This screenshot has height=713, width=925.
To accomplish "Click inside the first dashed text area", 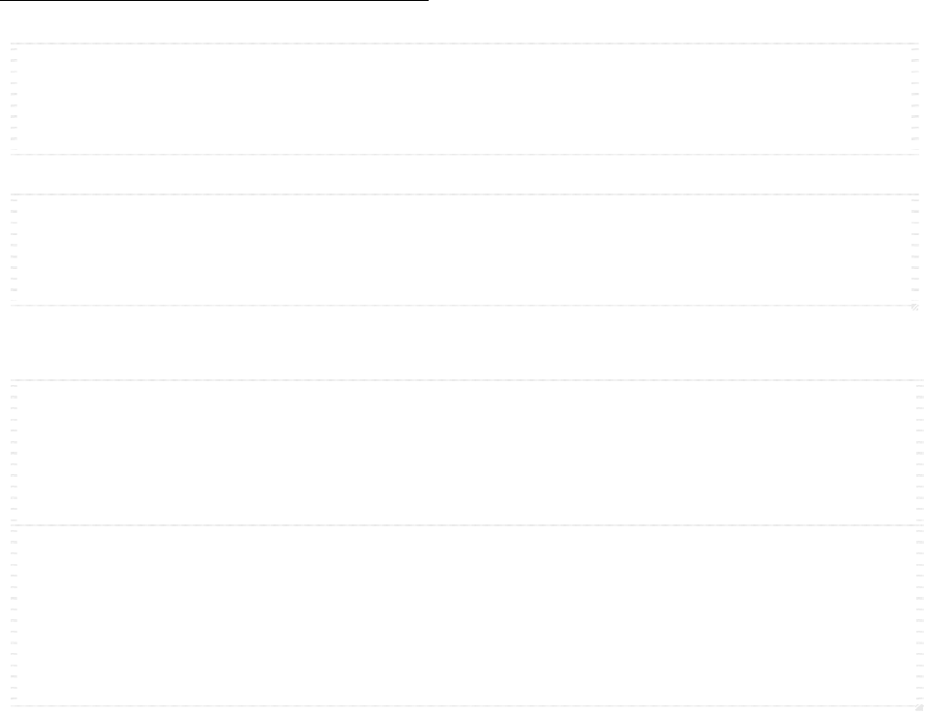I will [464, 99].
